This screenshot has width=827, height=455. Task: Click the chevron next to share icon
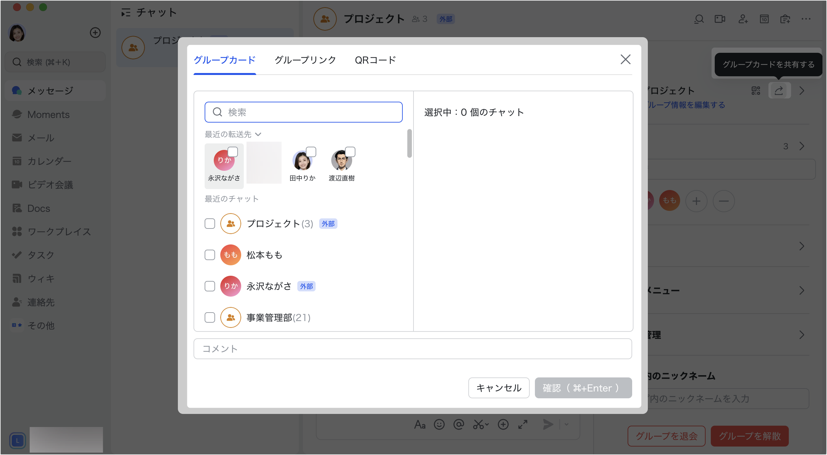pyautogui.click(x=802, y=91)
